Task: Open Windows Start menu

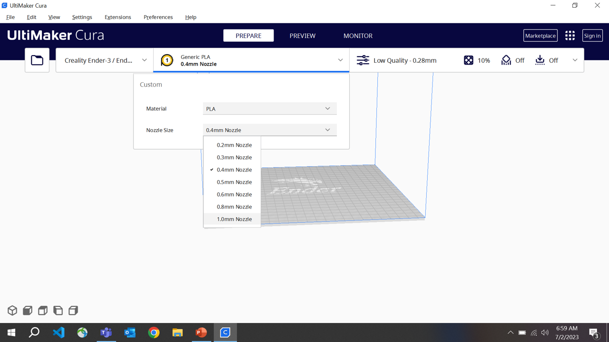Action: coord(11,332)
